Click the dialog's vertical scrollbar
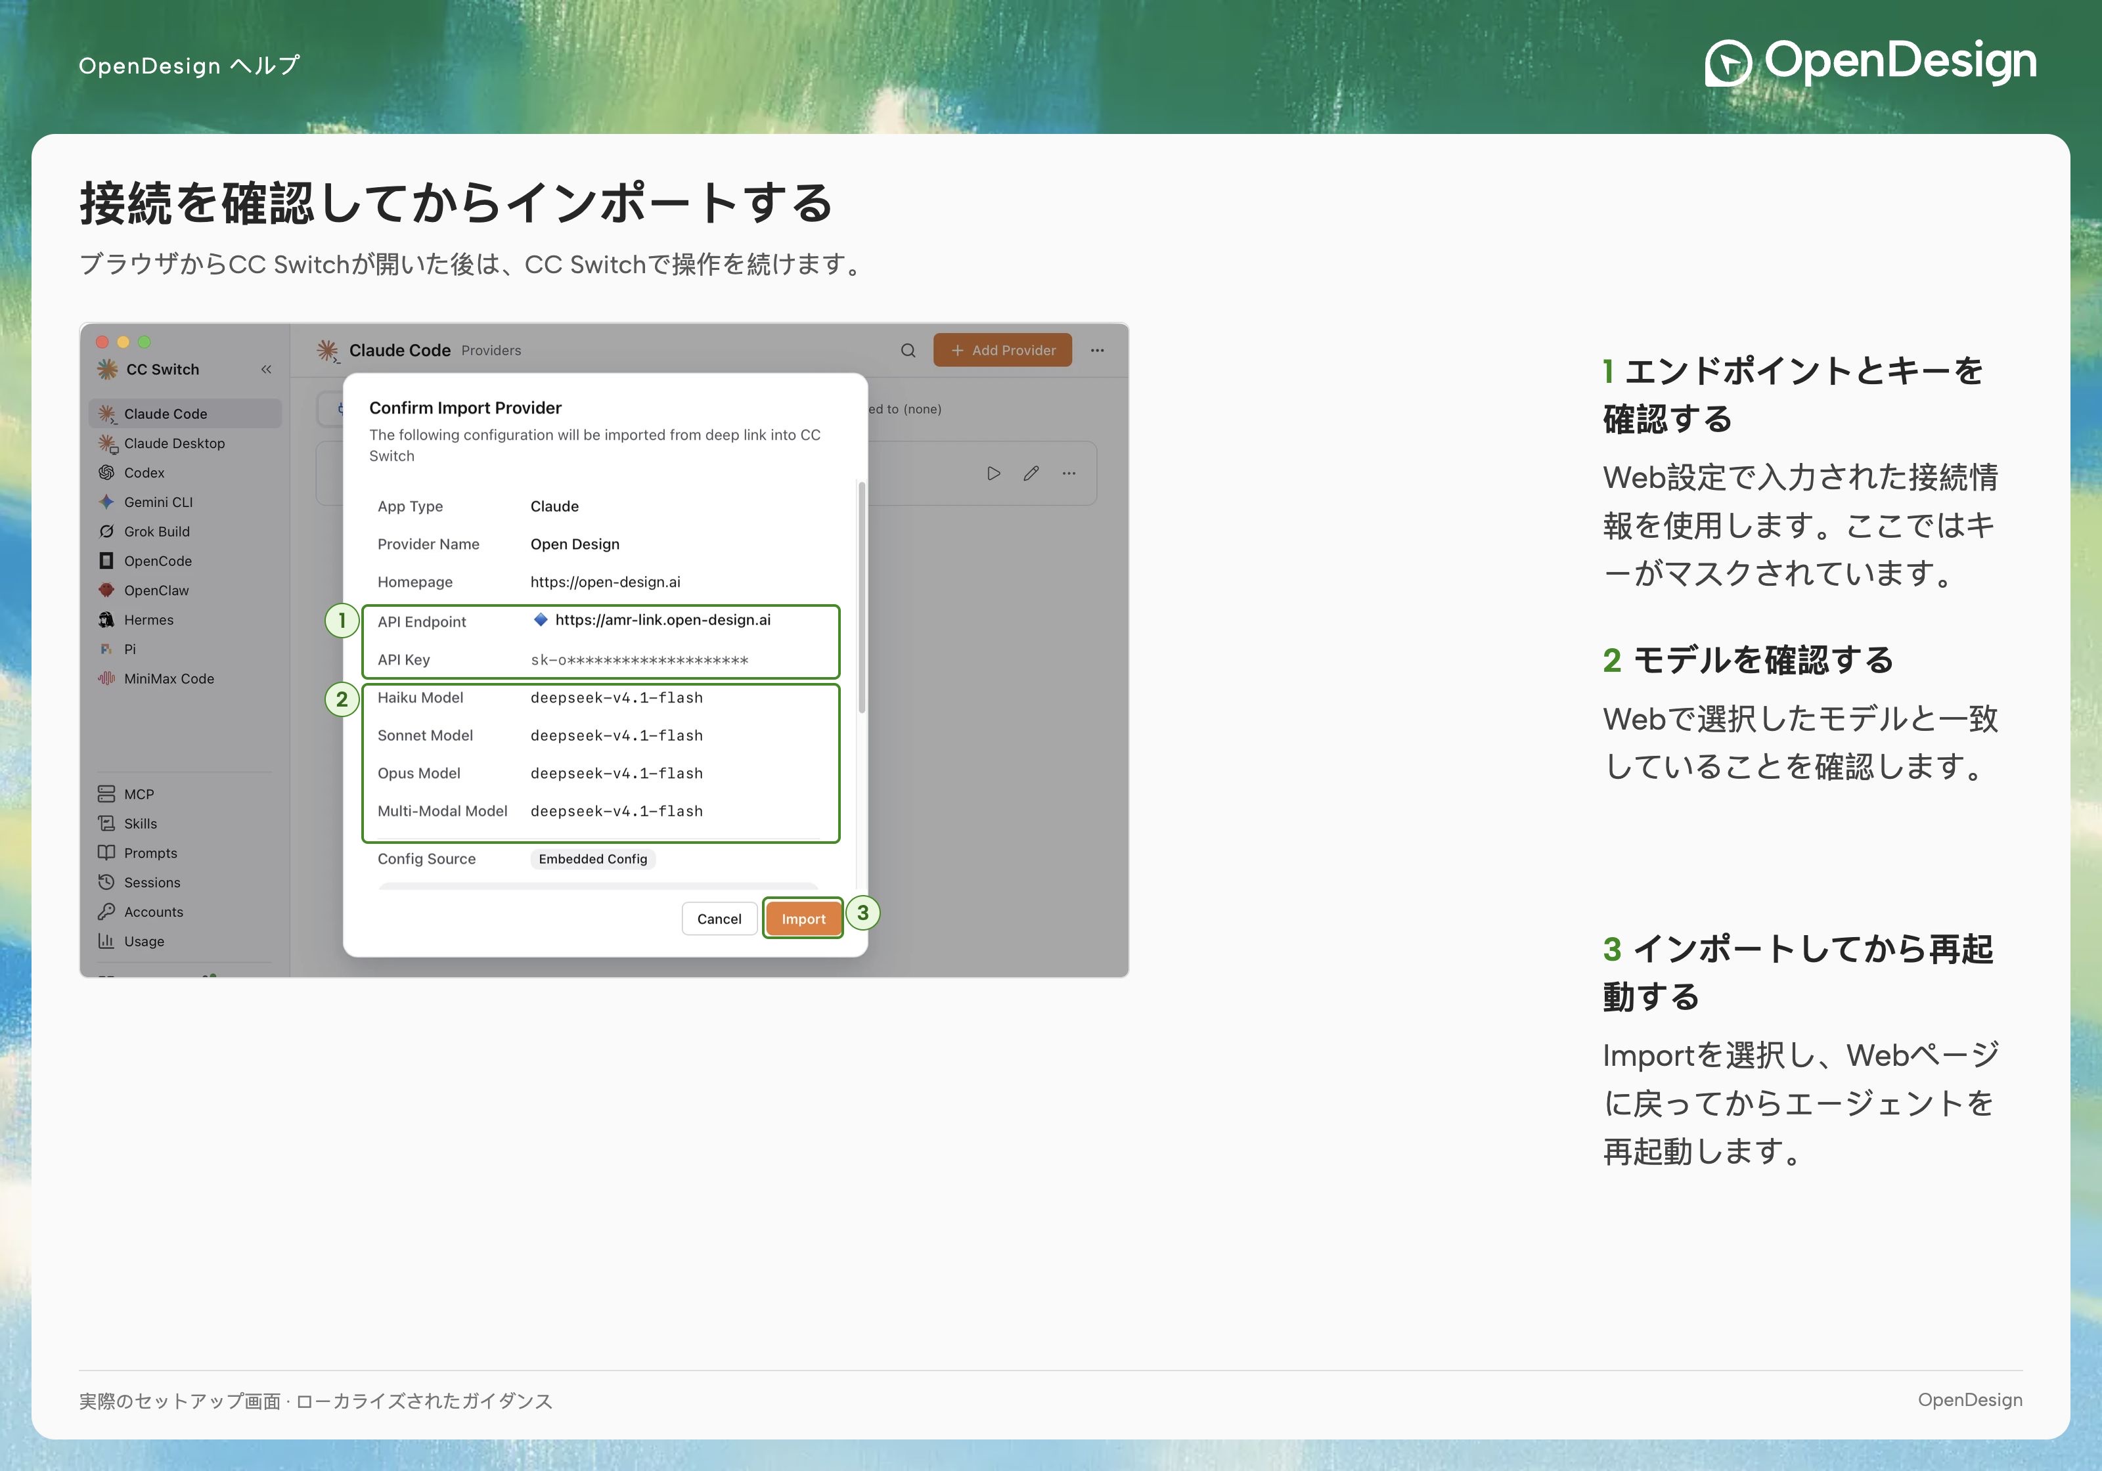Viewport: 2102px width, 1471px height. coord(861,597)
